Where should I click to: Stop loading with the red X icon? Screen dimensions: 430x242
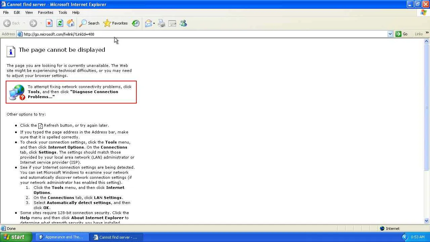(x=49, y=23)
